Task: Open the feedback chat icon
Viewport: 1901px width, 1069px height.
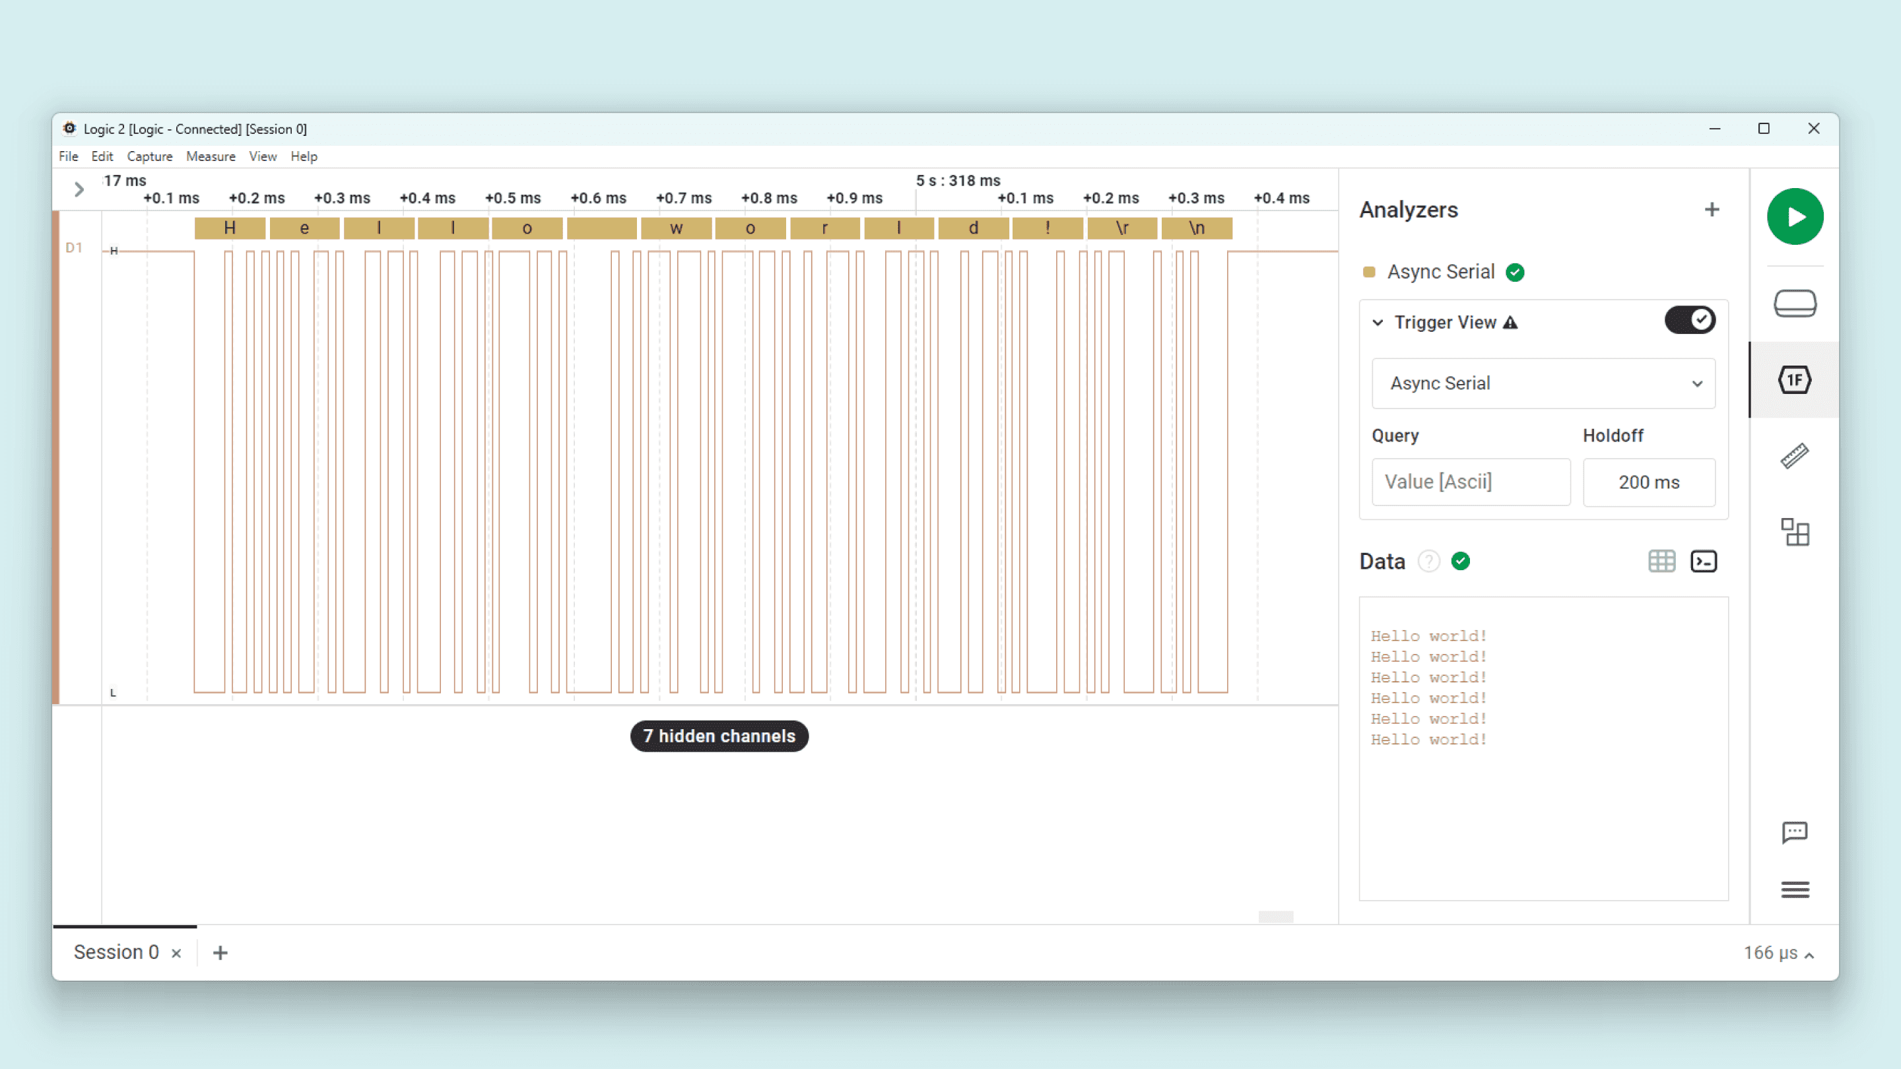Action: click(1795, 832)
